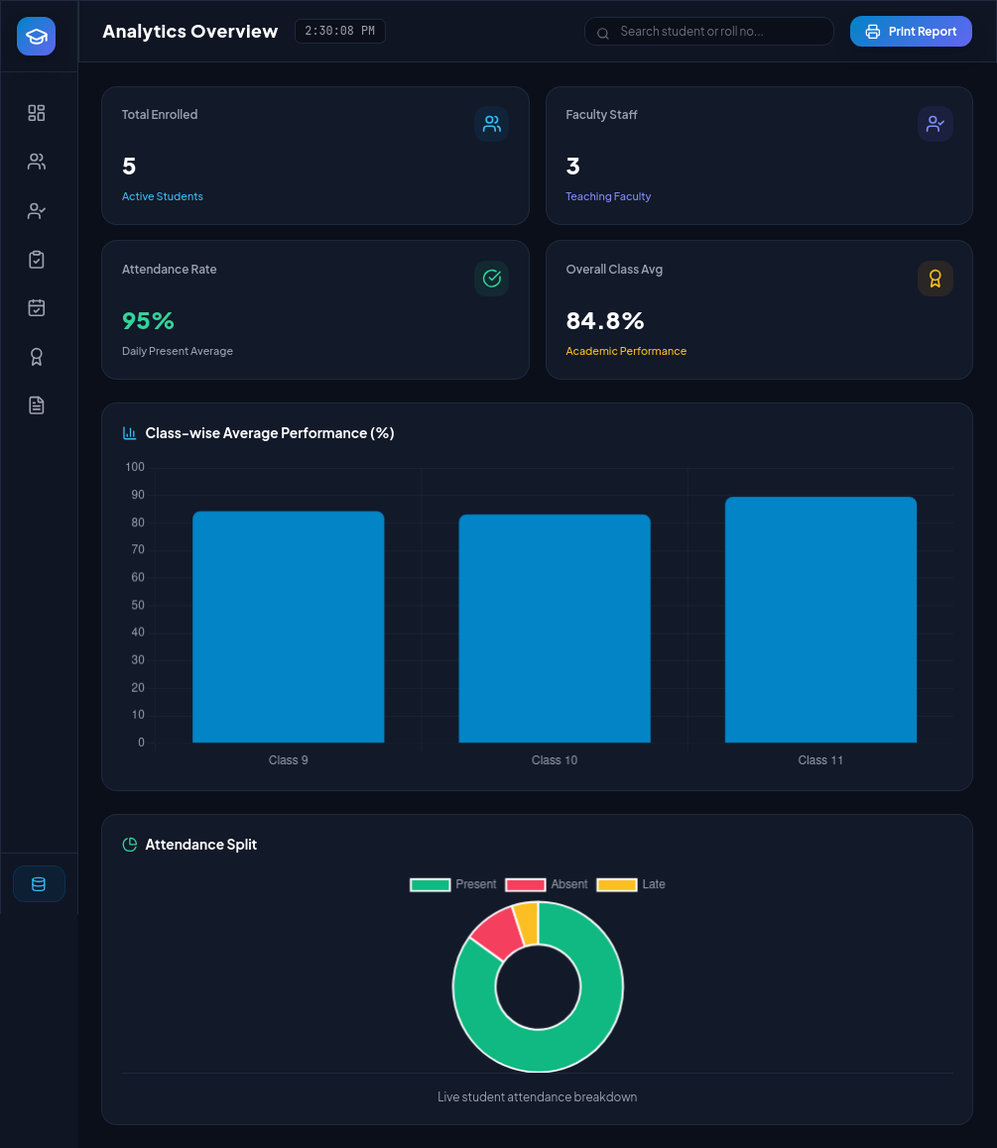
Task: Click the Attendance Rate checkmark icon
Action: 491,279
